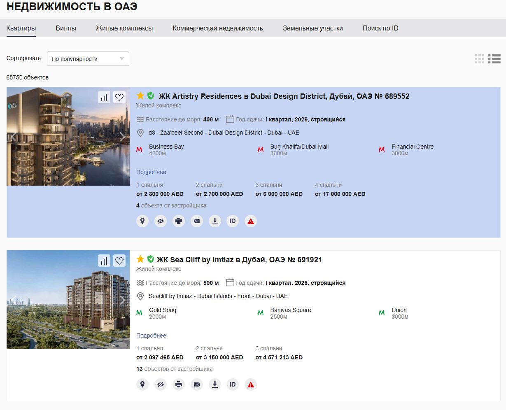Switch to grid view layout
The image size is (506, 410).
480,59
